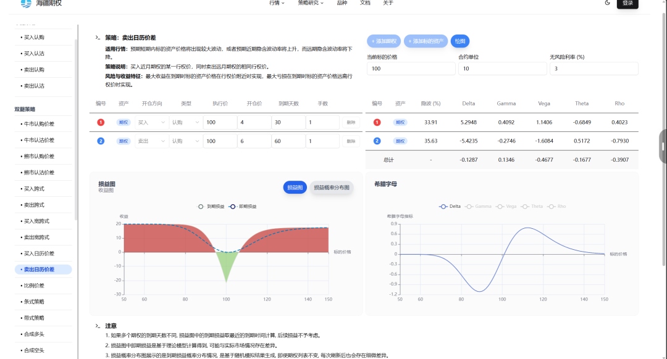Click the blue number 2 badge in Greeks table
The height and width of the screenshot is (359, 667).
[377, 141]
